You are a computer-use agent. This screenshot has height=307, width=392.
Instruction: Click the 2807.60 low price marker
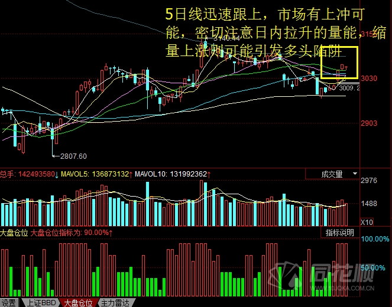tap(73, 156)
